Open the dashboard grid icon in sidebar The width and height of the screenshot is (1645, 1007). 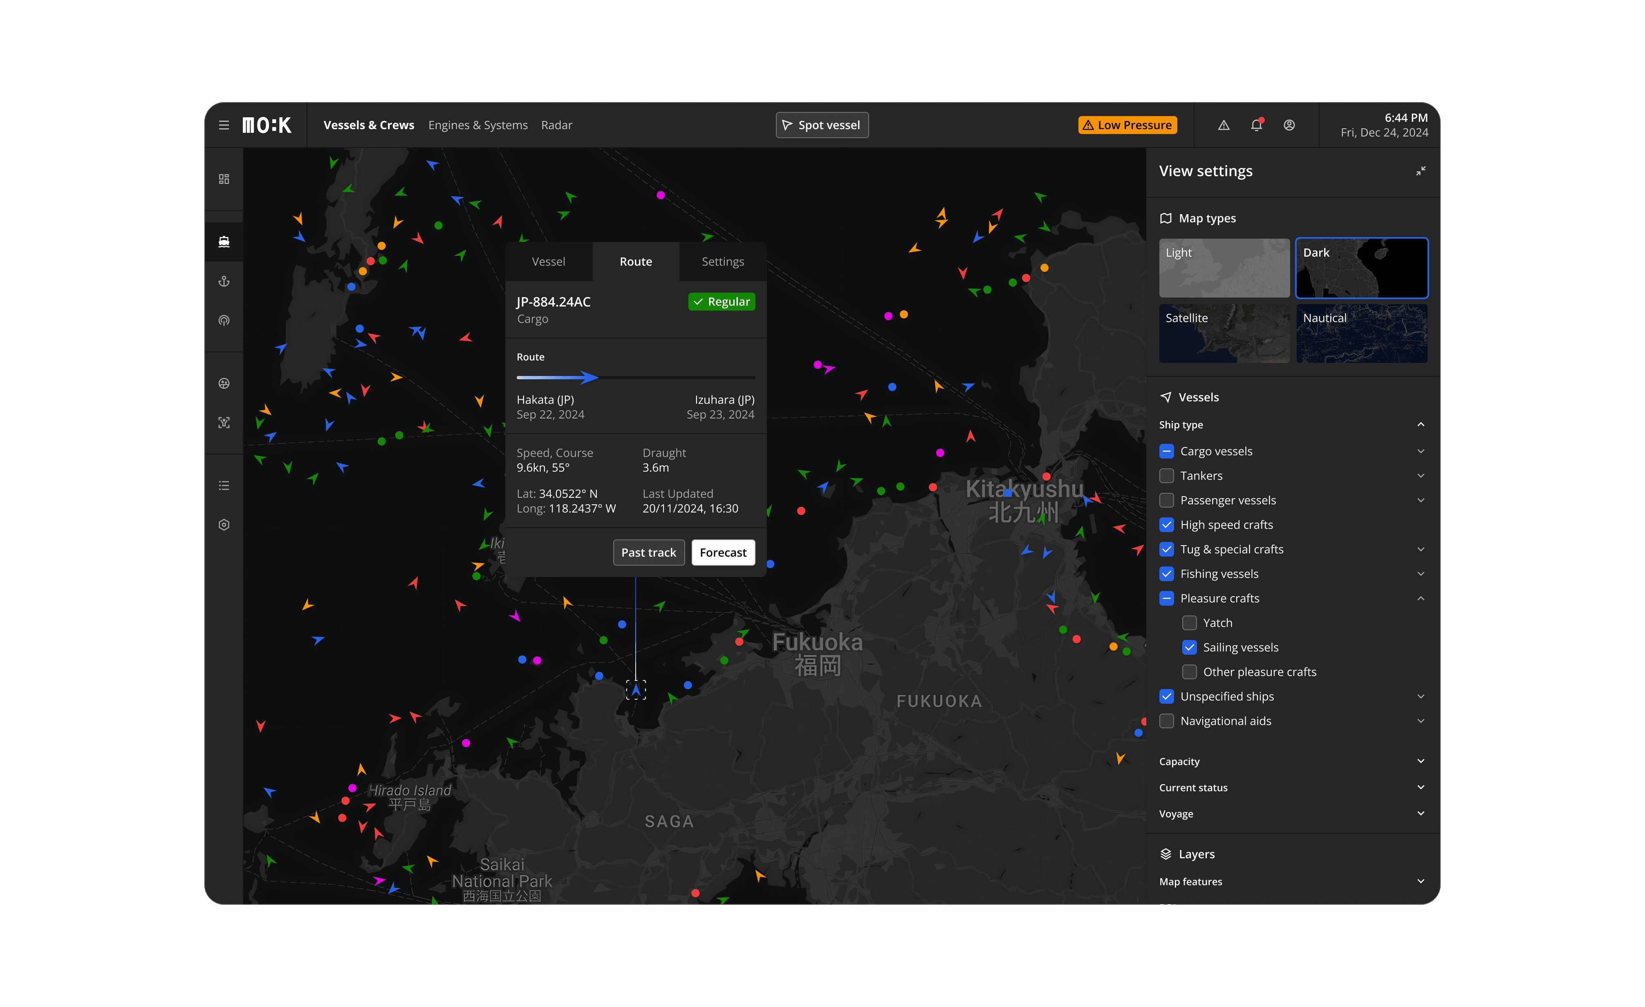coord(224,179)
